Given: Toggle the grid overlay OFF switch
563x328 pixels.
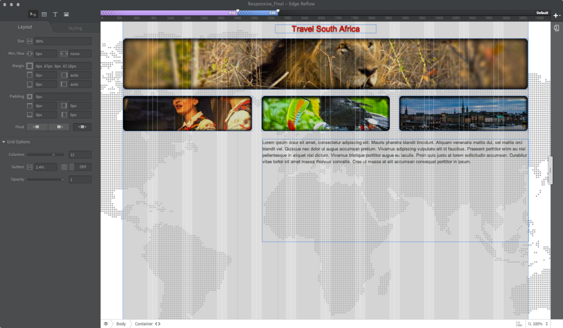Looking at the screenshot, I should 80,167.
